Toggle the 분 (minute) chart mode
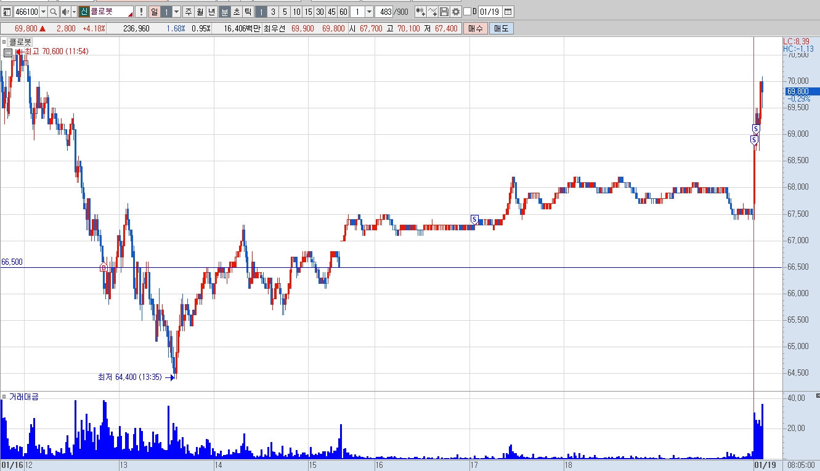Viewport: 820px width, 471px height. pos(225,12)
